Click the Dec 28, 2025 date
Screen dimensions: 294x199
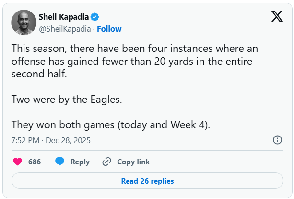point(69,141)
